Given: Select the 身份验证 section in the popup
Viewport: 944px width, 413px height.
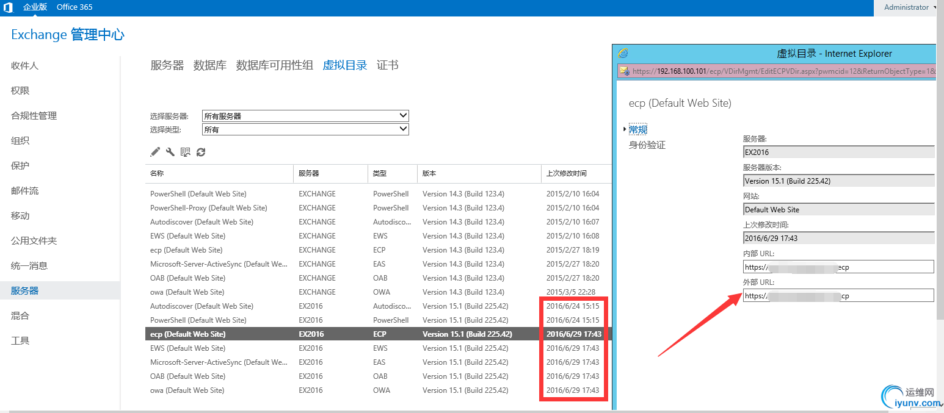Looking at the screenshot, I should point(647,145).
